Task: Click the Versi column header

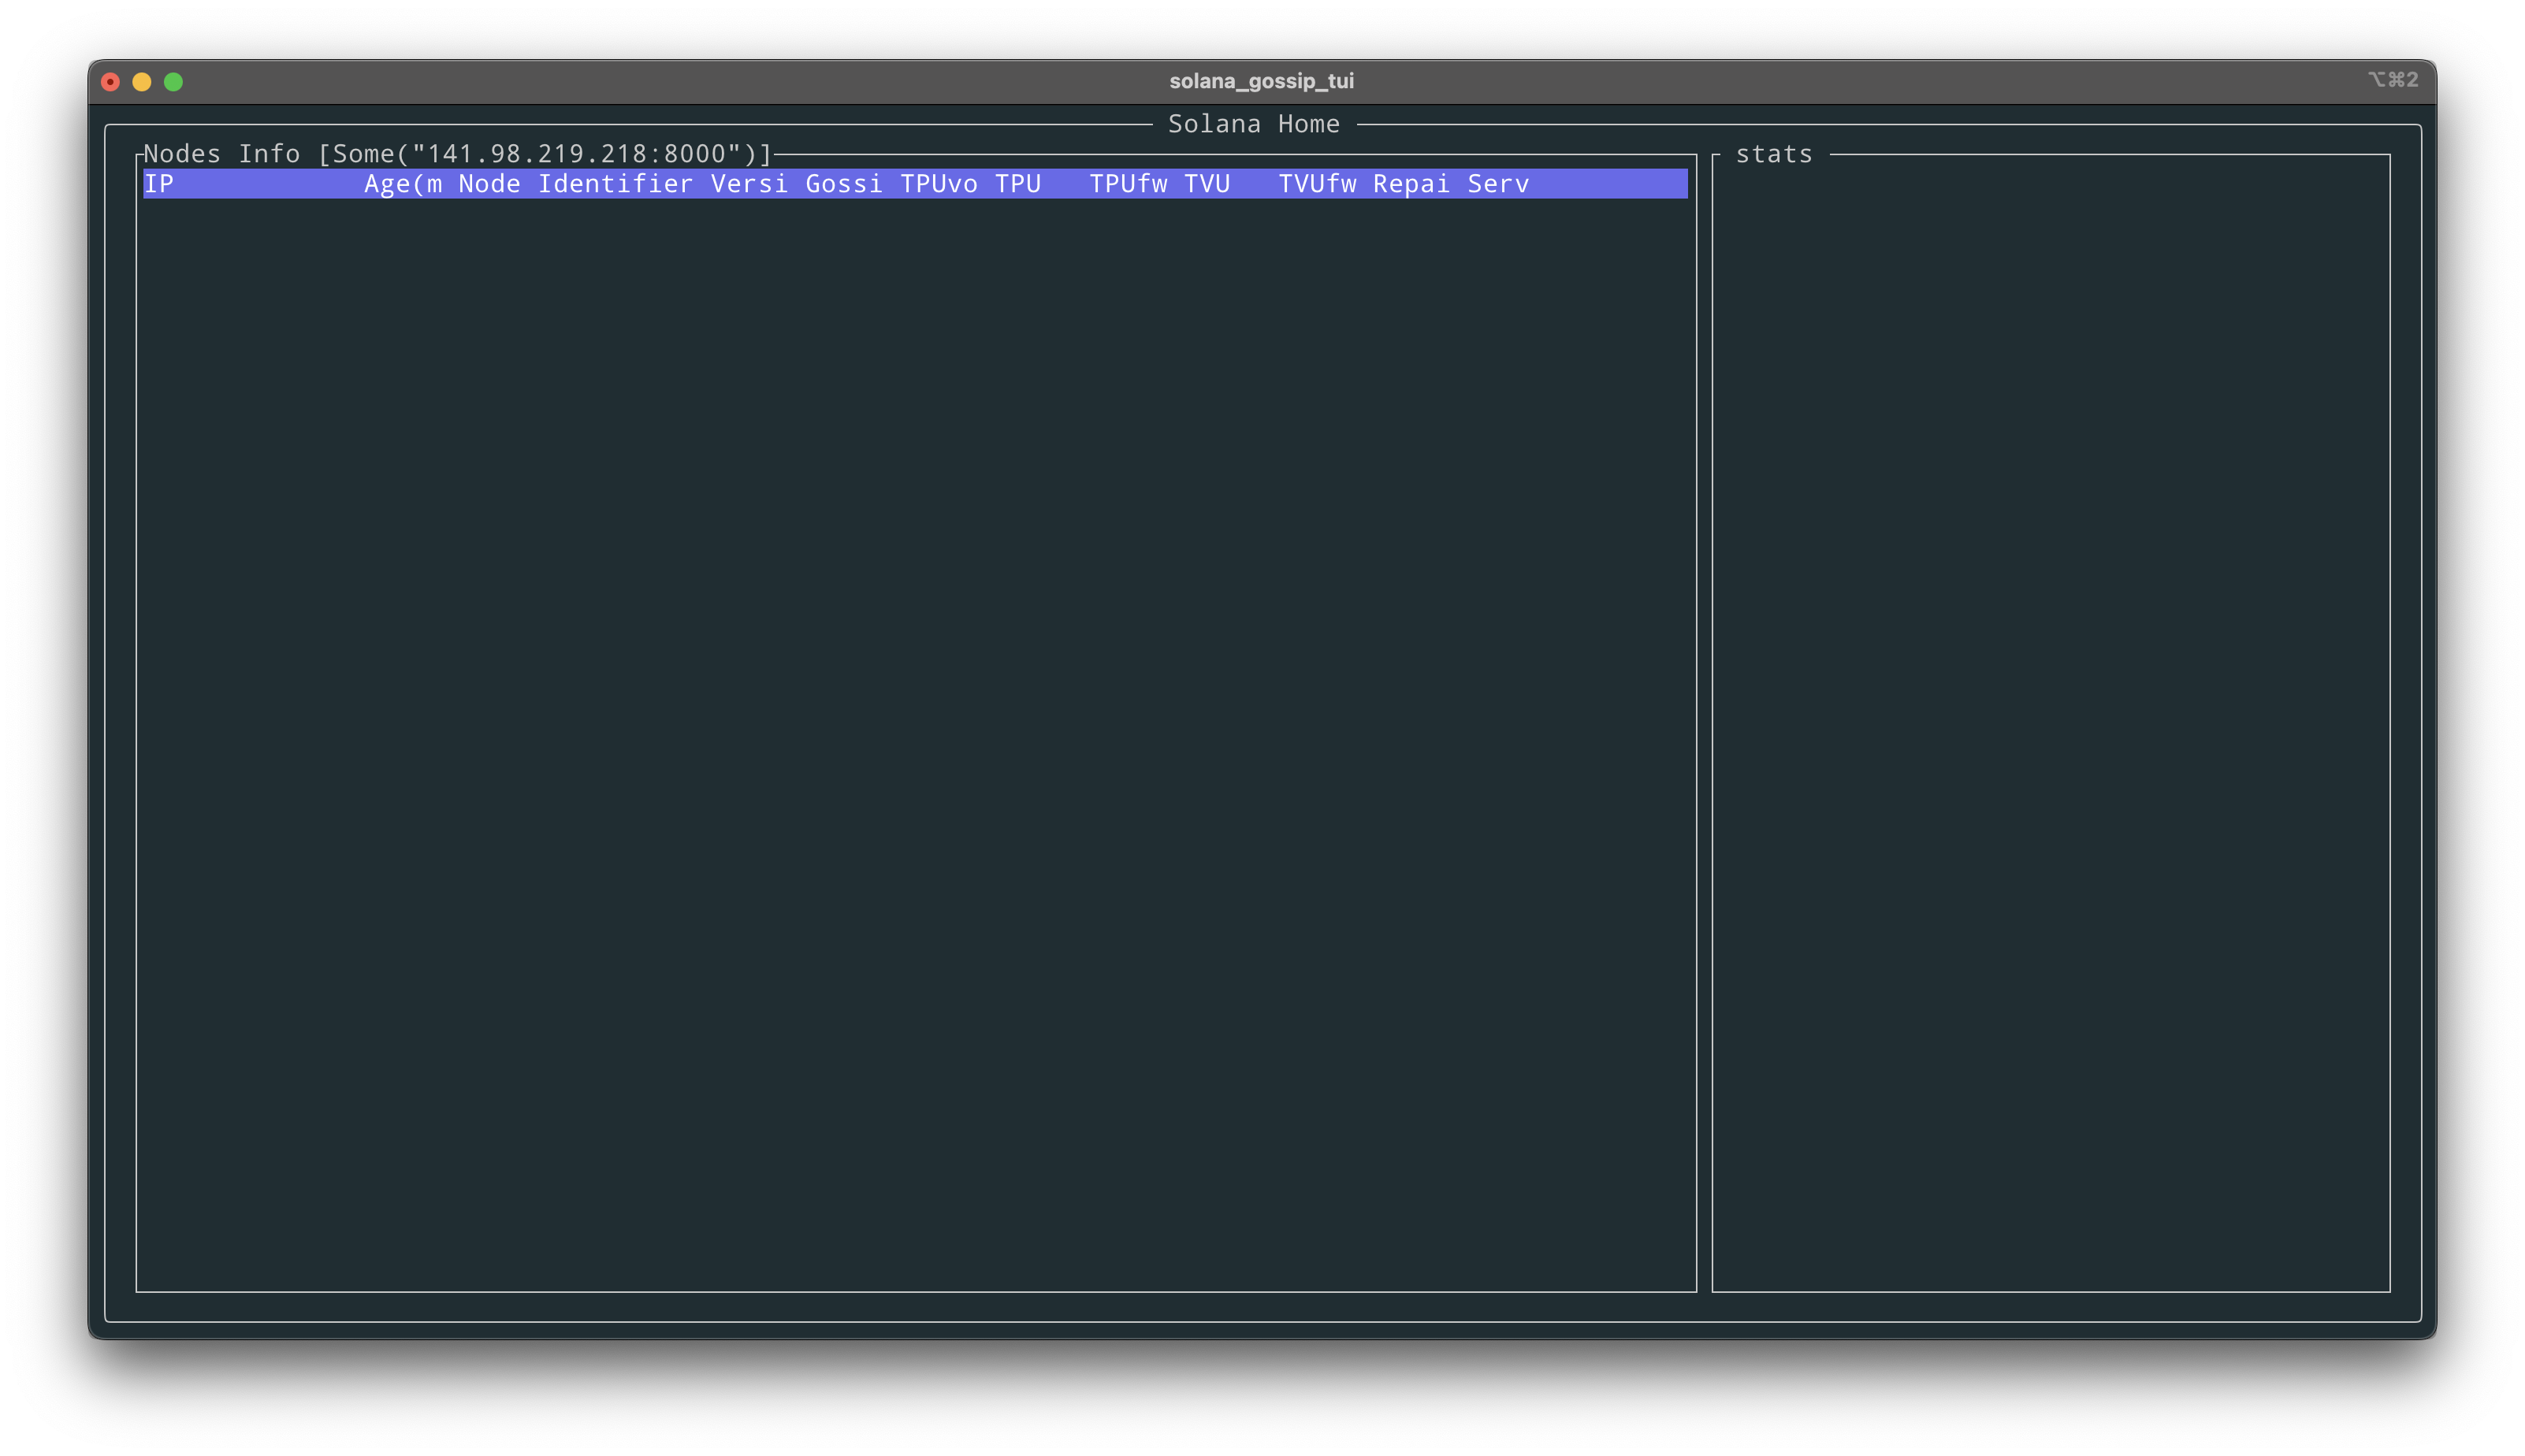Action: tap(749, 184)
